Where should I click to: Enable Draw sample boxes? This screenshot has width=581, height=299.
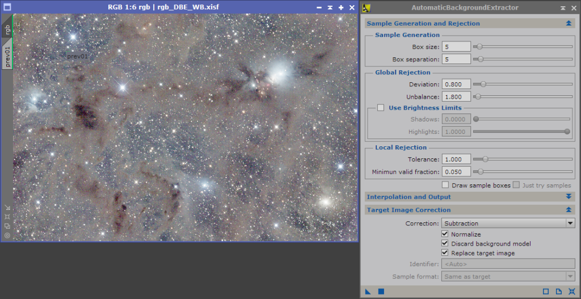(x=445, y=186)
